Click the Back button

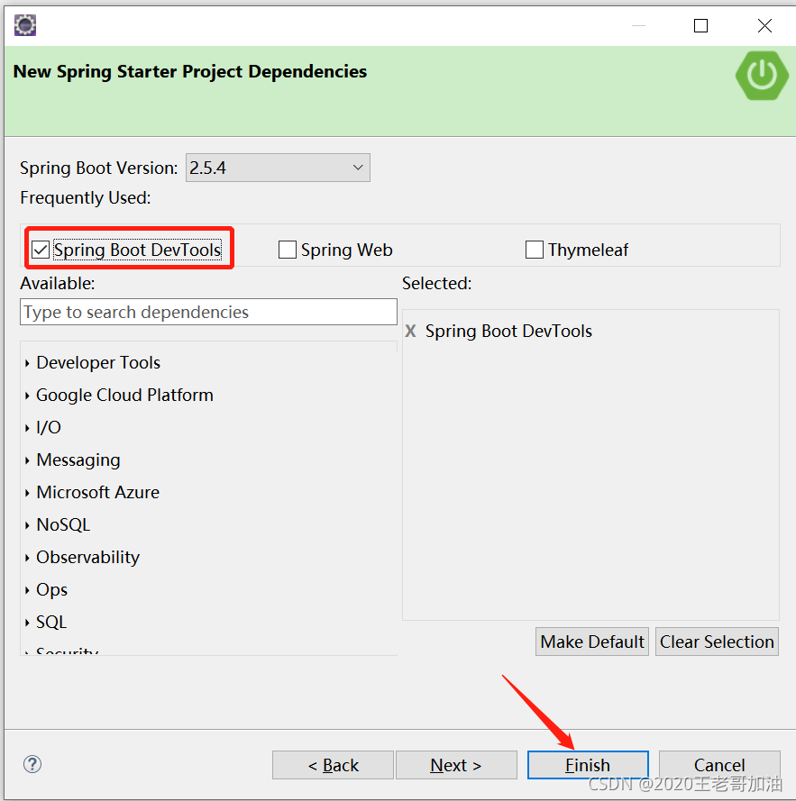point(333,765)
